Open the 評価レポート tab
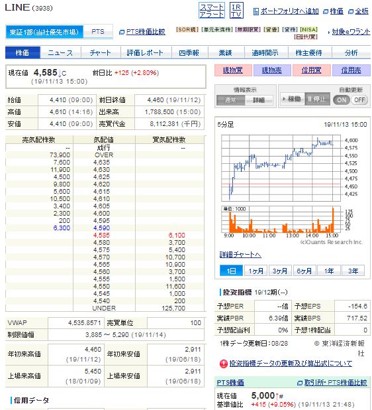Image resolution: width=372 pixels, height=410 pixels. (x=146, y=53)
